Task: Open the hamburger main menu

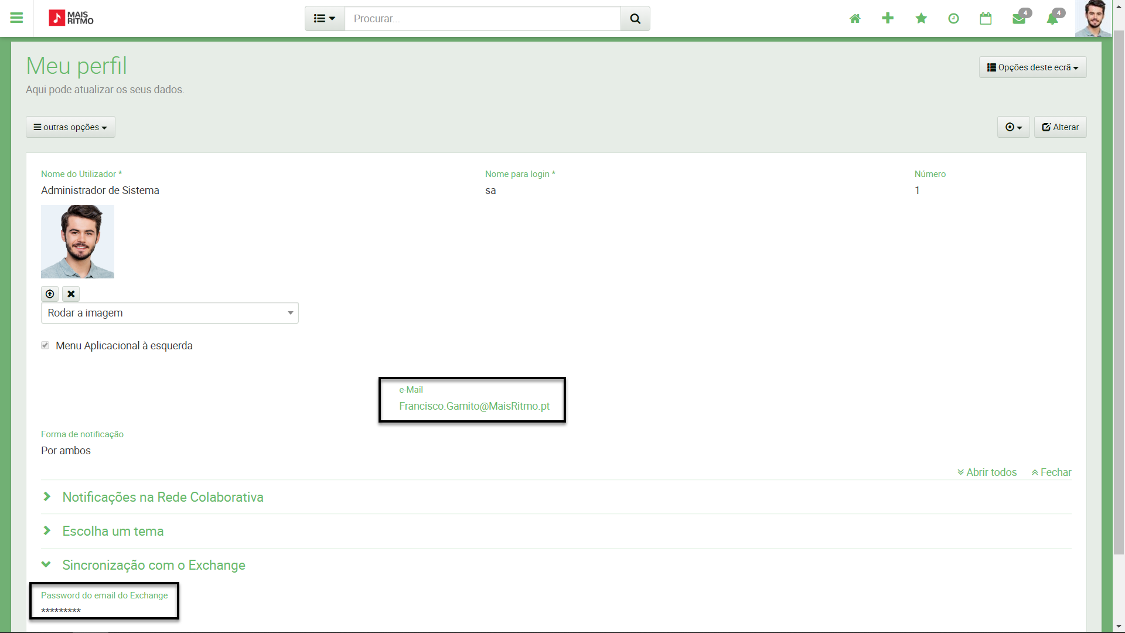Action: [x=16, y=18]
